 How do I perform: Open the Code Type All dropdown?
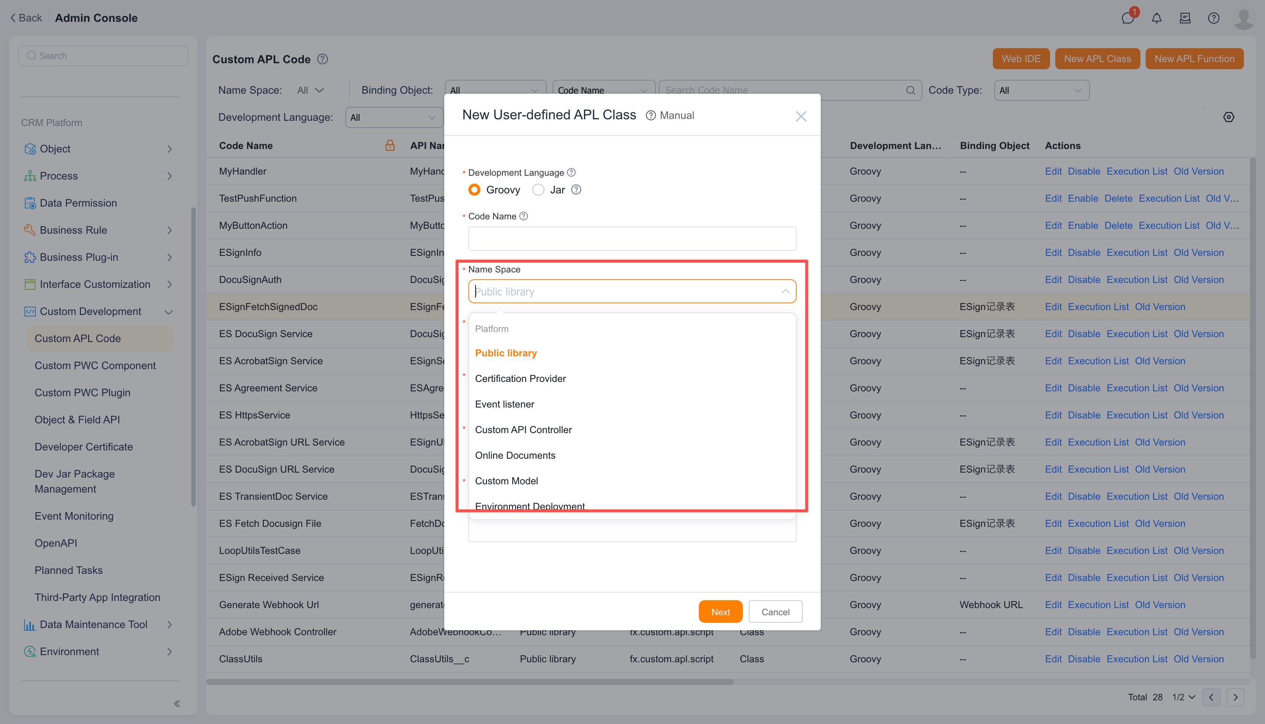[x=1041, y=90]
